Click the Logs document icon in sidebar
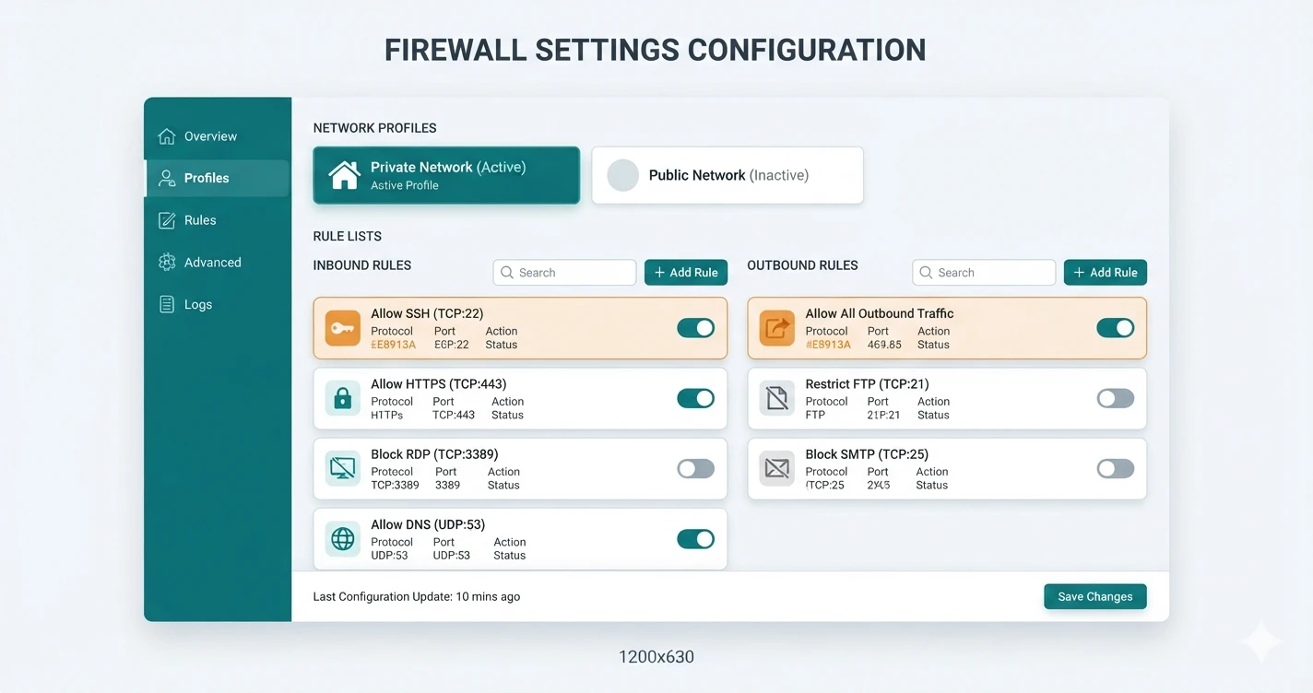Viewport: 1313px width, 693px height. tap(167, 304)
